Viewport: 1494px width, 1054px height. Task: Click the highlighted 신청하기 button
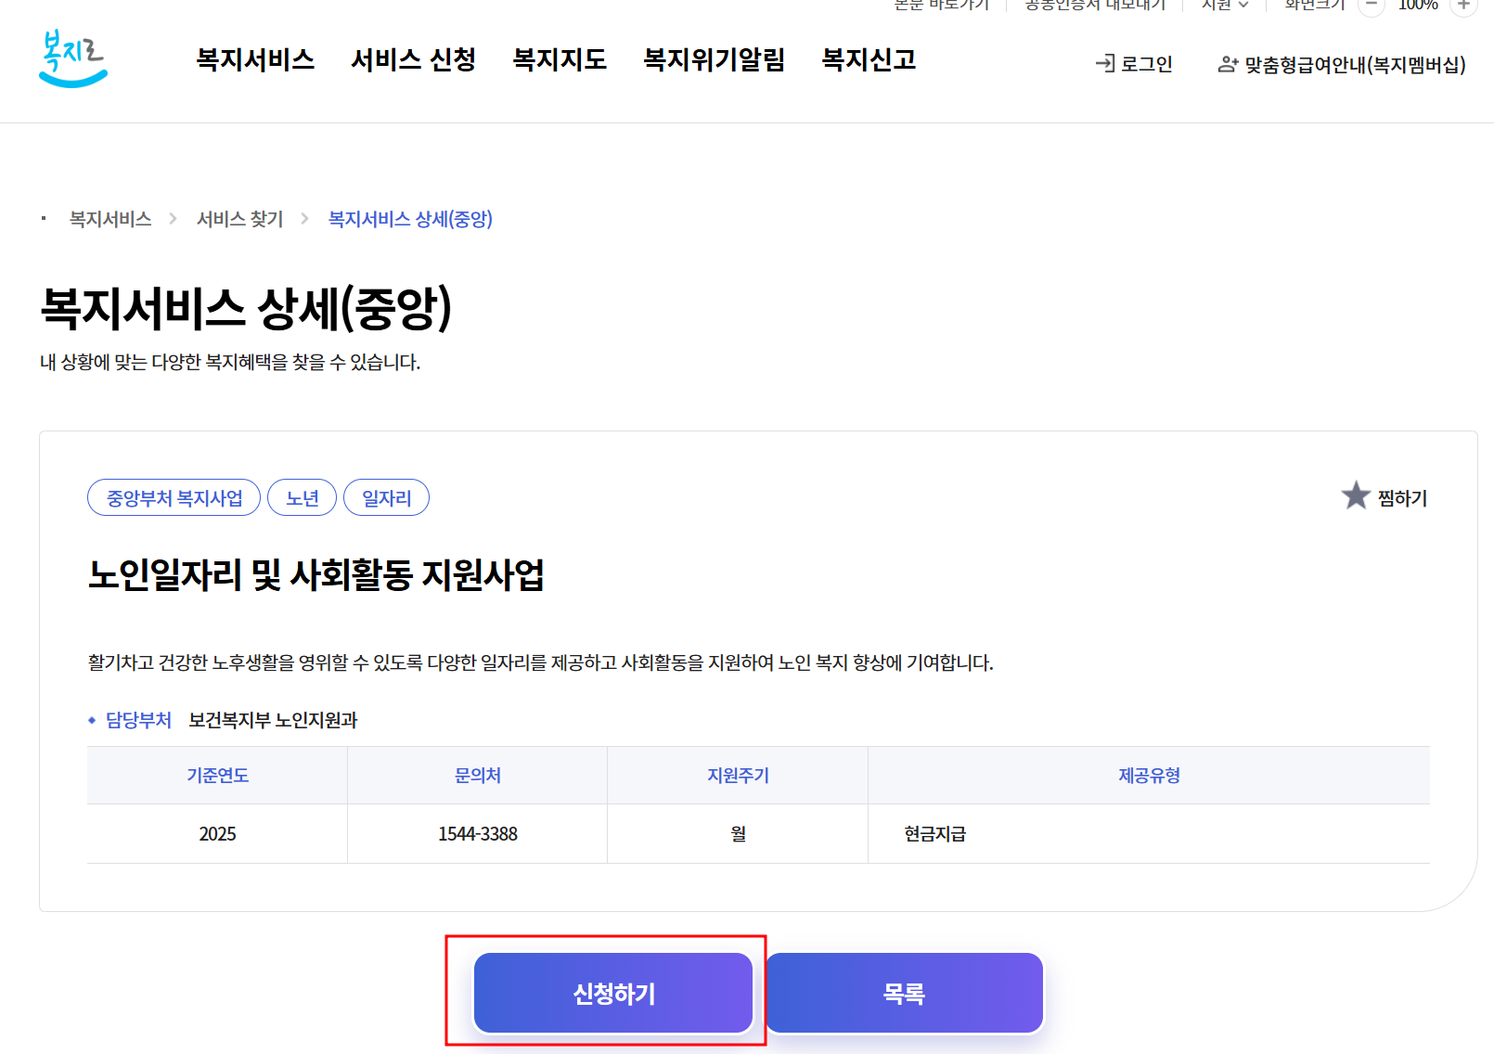pyautogui.click(x=613, y=993)
